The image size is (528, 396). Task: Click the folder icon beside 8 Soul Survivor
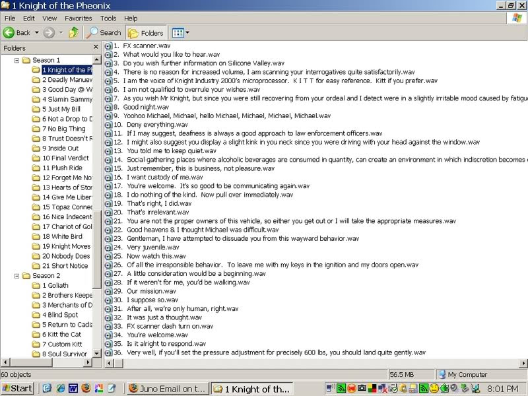(36, 354)
